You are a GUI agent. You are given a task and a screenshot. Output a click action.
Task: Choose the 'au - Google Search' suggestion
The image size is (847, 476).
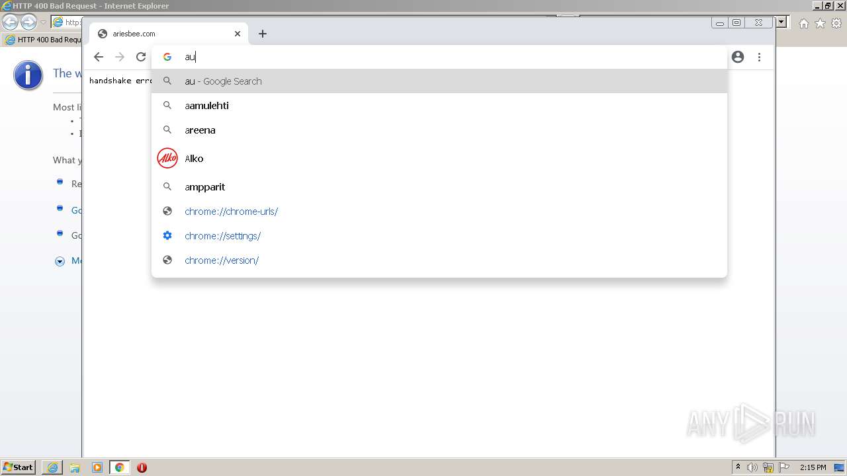[x=439, y=81]
